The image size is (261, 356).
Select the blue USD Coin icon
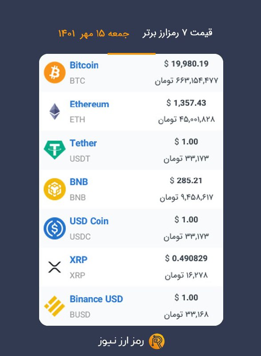[x=55, y=228]
